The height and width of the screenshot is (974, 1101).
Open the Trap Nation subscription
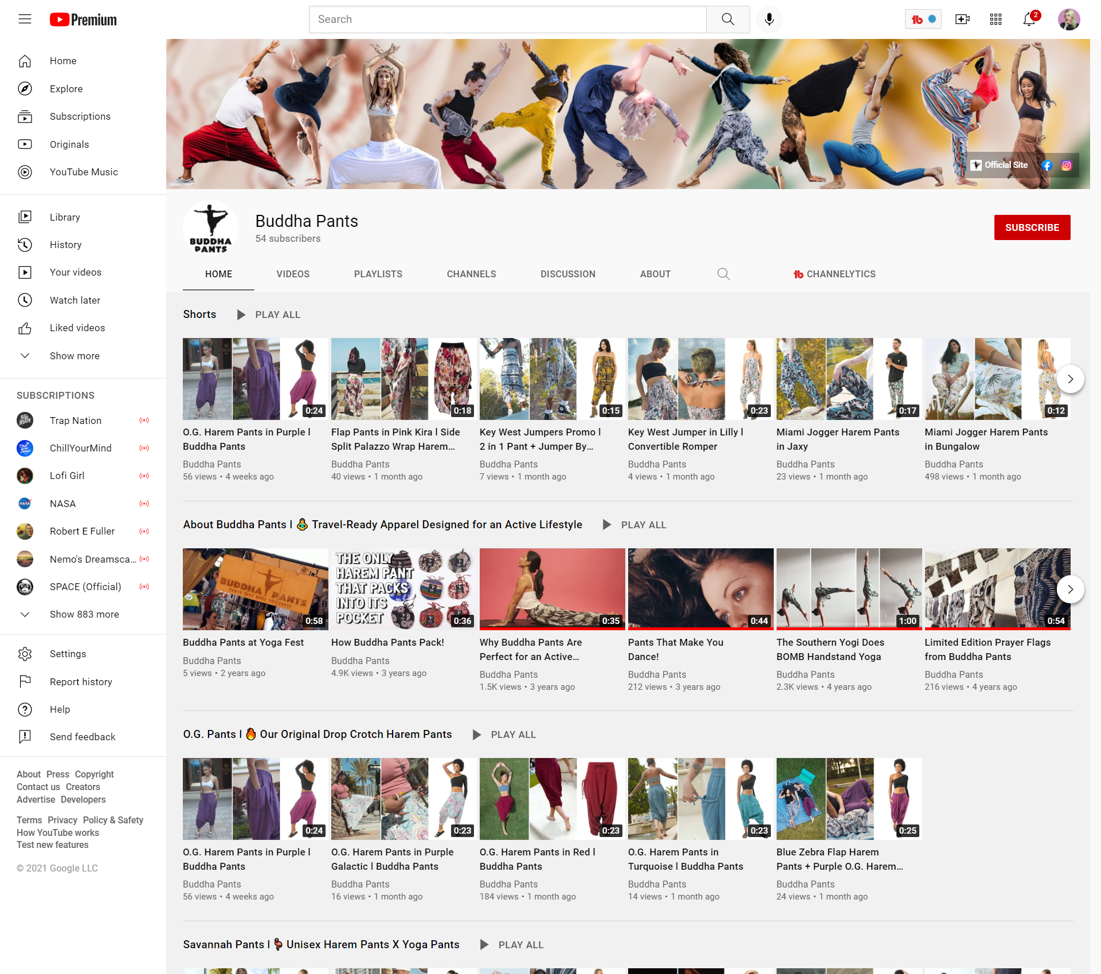pyautogui.click(x=83, y=421)
